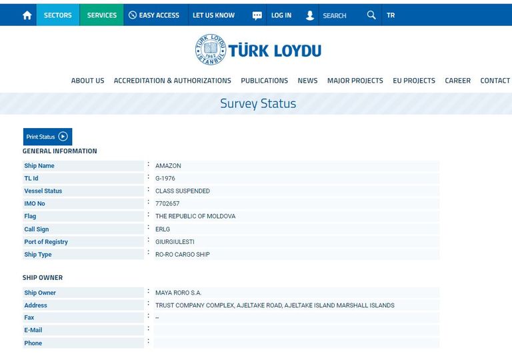The image size is (512, 358).
Task: Click the play arrow on Print Status
Action: [63, 137]
